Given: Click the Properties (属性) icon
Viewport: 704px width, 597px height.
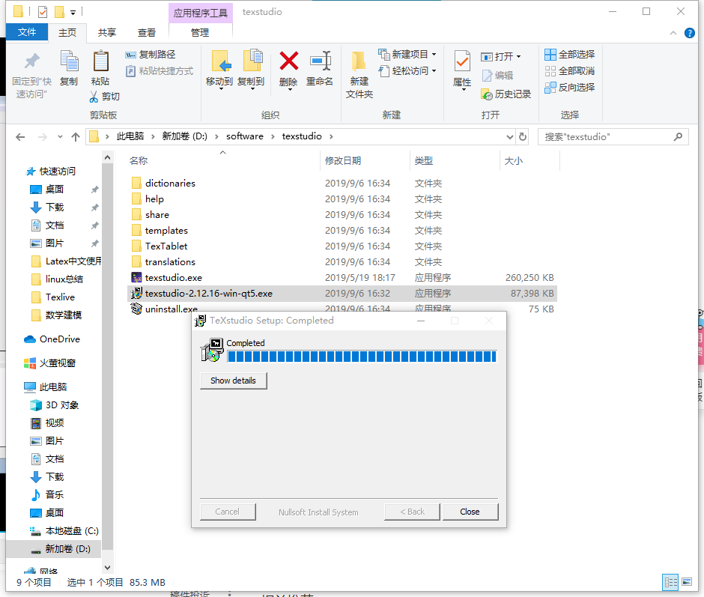Looking at the screenshot, I should coord(462,63).
